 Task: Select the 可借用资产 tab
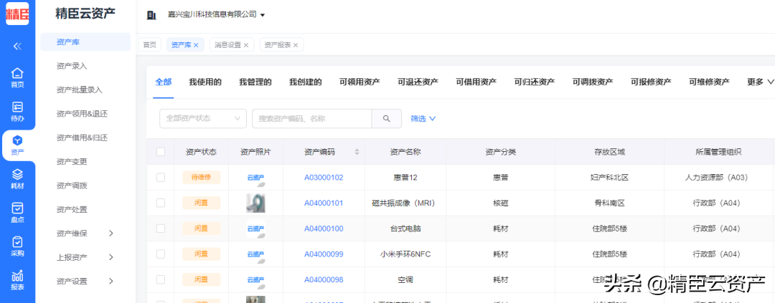click(x=476, y=82)
